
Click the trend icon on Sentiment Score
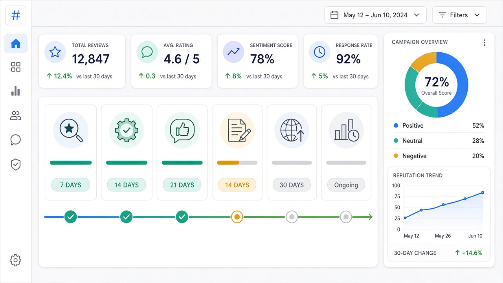point(233,52)
